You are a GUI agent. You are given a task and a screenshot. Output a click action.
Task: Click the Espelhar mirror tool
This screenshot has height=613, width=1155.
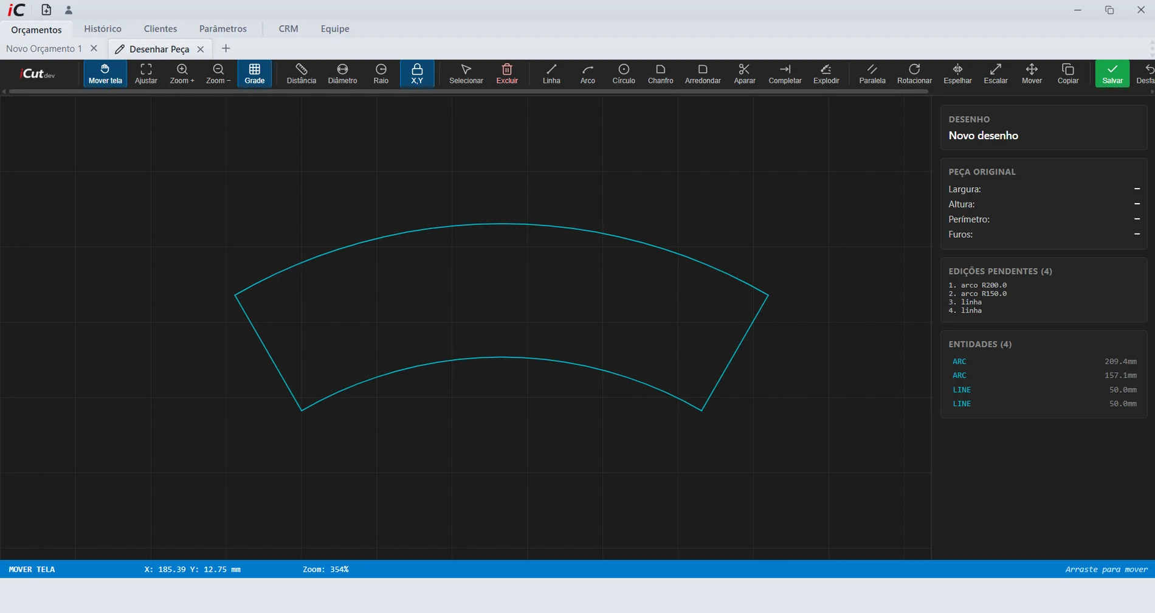[957, 74]
